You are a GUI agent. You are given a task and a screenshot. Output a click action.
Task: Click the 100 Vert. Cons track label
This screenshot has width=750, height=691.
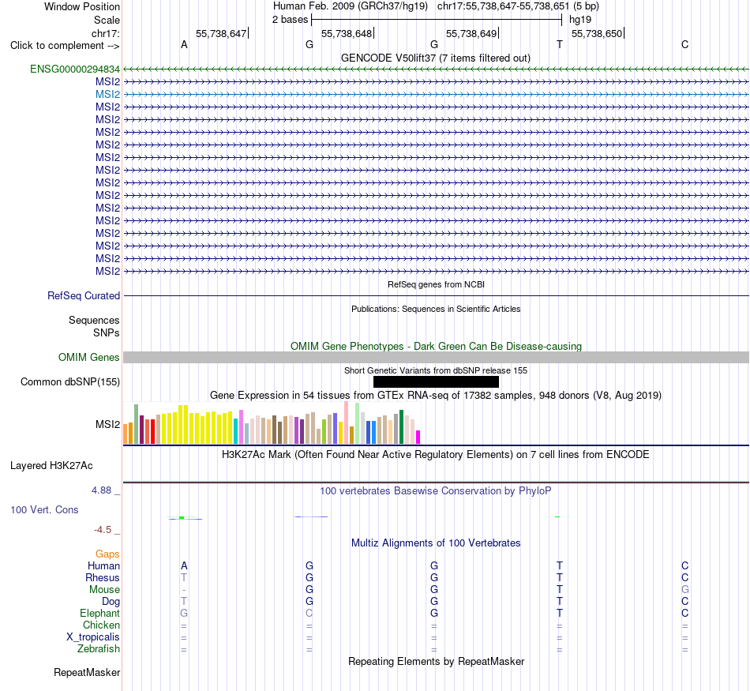[44, 509]
